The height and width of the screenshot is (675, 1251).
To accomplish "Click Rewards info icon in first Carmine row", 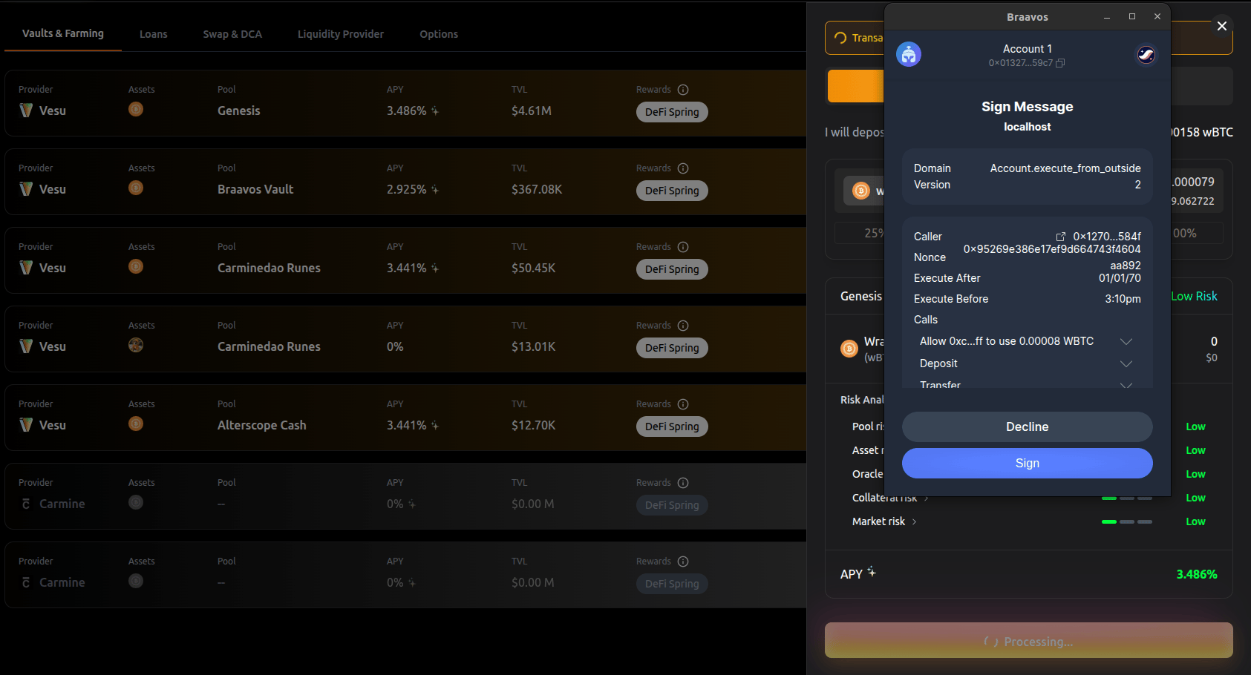I will [683, 483].
